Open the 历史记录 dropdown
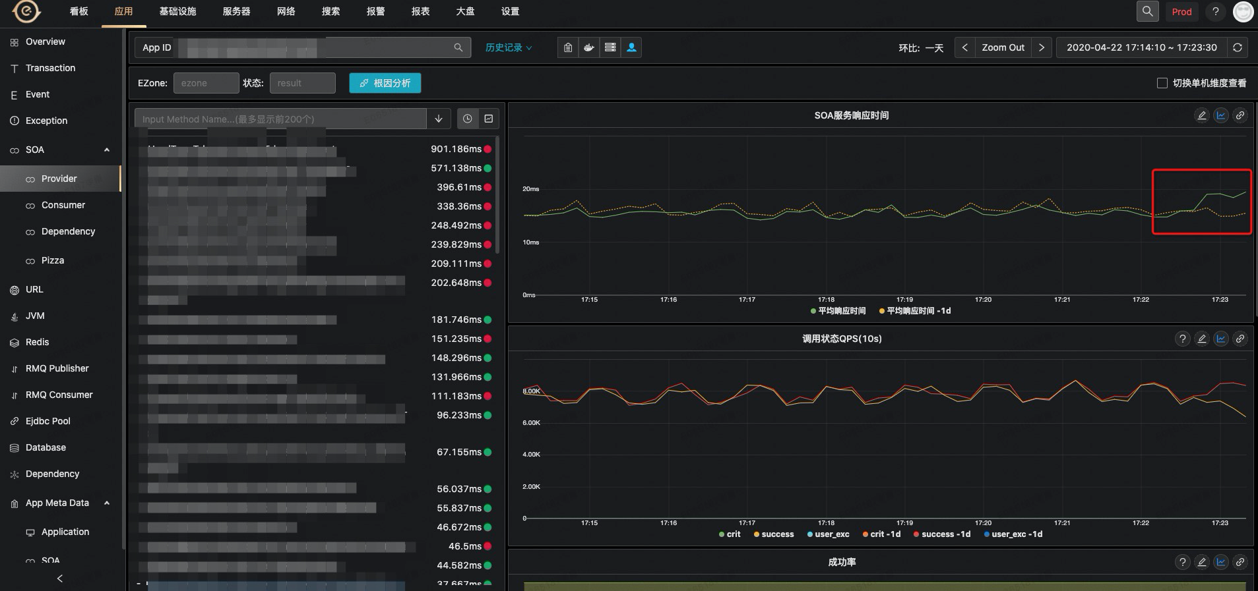Screen dimensions: 1258x591 tap(509, 47)
